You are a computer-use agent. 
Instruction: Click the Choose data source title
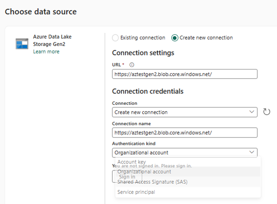pos(41,12)
